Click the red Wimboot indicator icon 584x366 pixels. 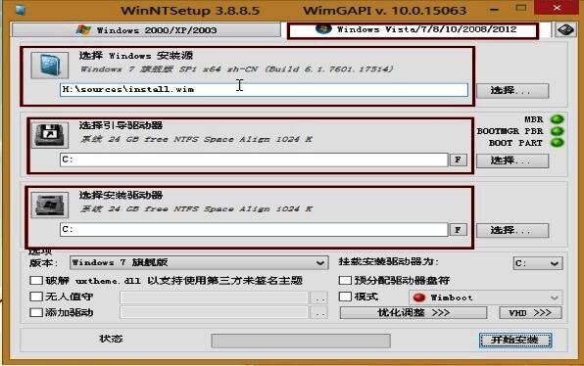419,297
